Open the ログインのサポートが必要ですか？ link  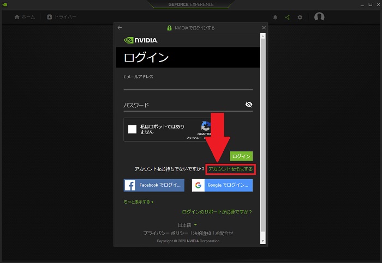point(217,212)
